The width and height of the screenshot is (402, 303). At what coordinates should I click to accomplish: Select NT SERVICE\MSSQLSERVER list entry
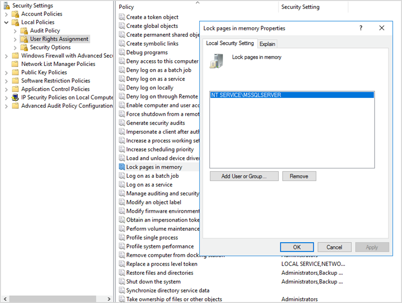(292, 95)
